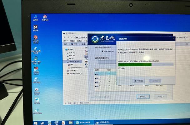Open the 此电脑 desktop icon
This screenshot has width=190, height=125.
click(36, 18)
